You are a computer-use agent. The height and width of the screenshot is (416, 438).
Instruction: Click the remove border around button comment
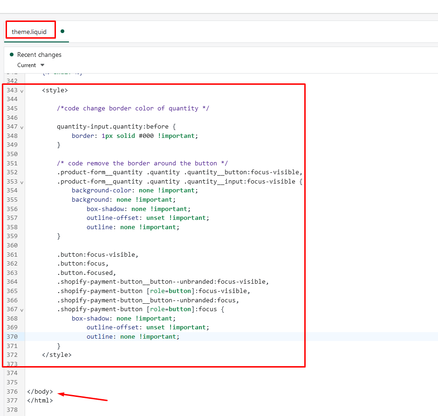tap(142, 163)
